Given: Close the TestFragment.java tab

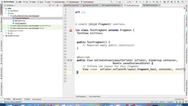Looking at the screenshot, I should point(140,5).
